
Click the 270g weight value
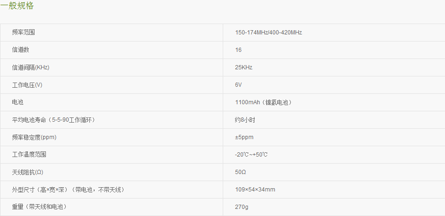click(242, 207)
